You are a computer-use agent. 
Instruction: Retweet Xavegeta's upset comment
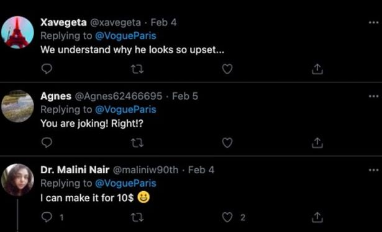[137, 69]
